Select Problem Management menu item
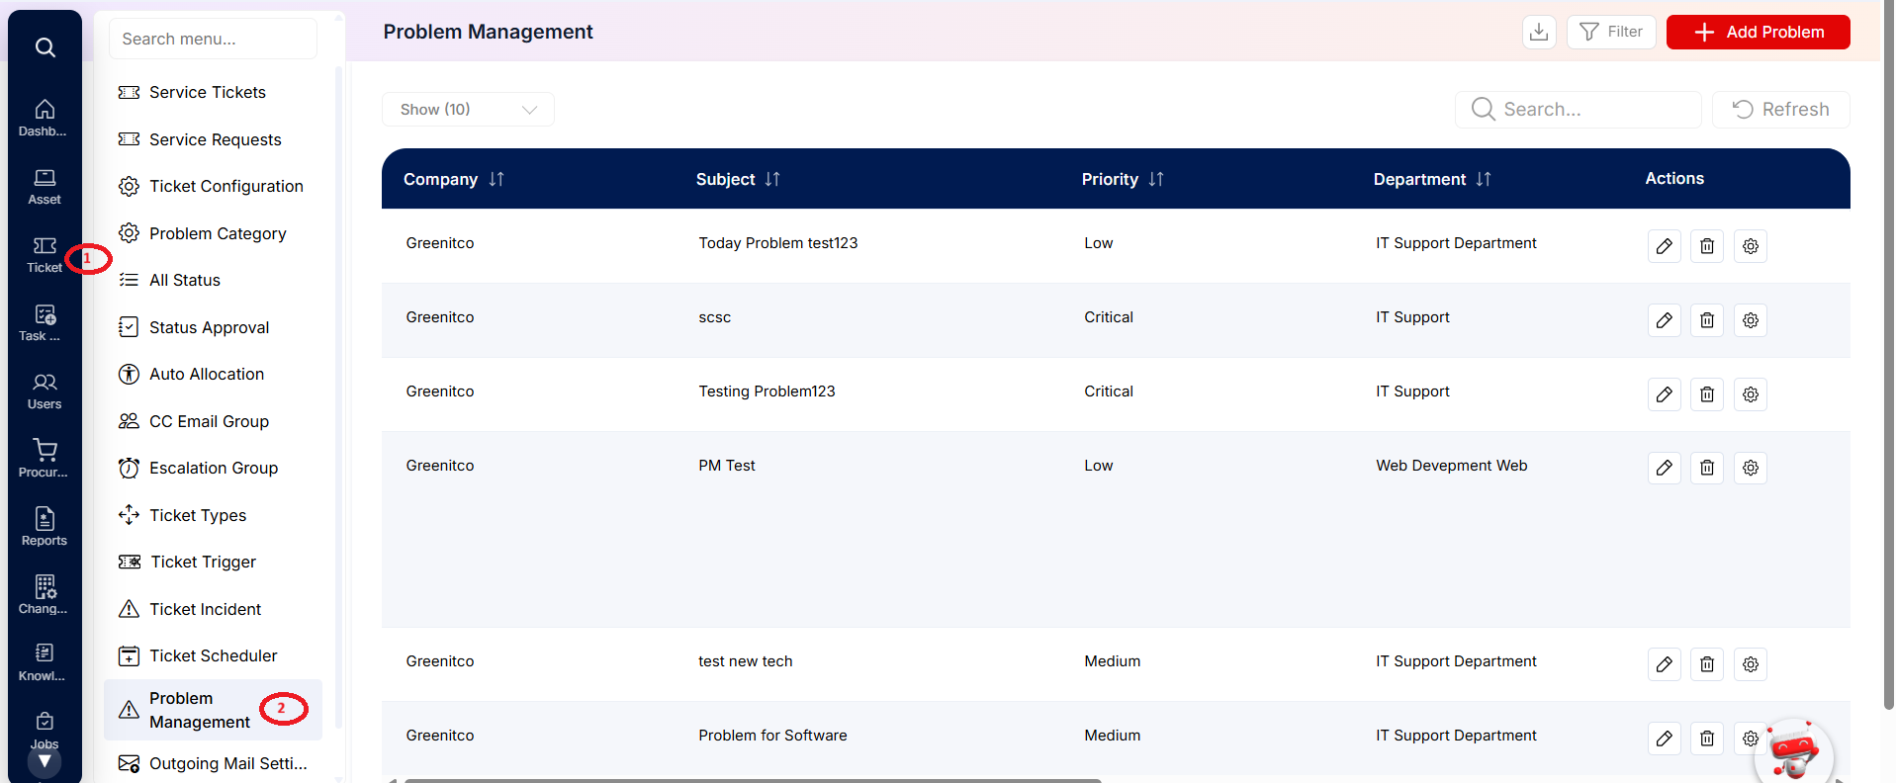Viewport: 1896px width, 783px height. click(x=213, y=710)
